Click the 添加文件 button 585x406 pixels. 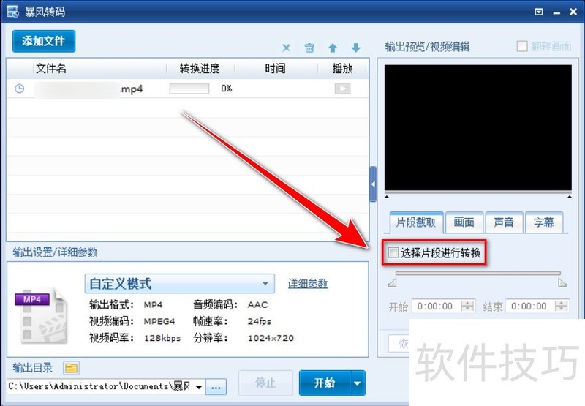[44, 41]
